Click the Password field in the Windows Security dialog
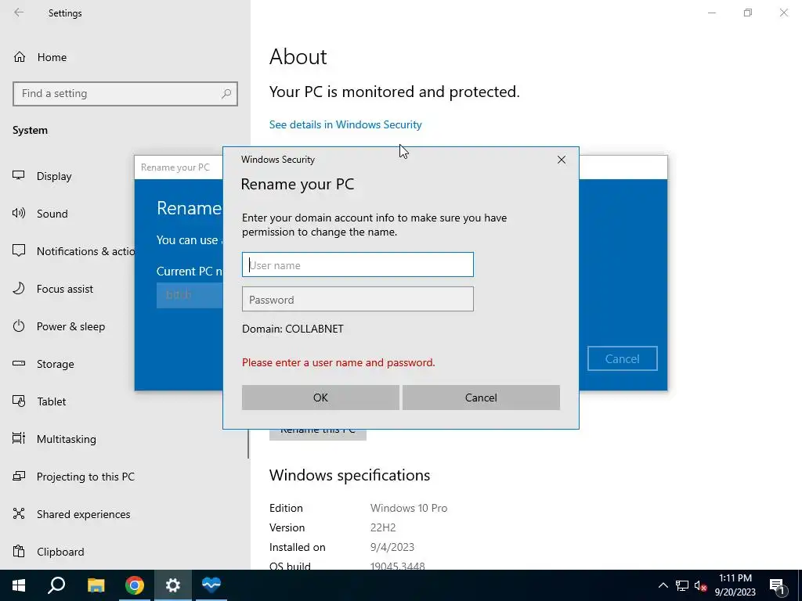 click(x=357, y=300)
